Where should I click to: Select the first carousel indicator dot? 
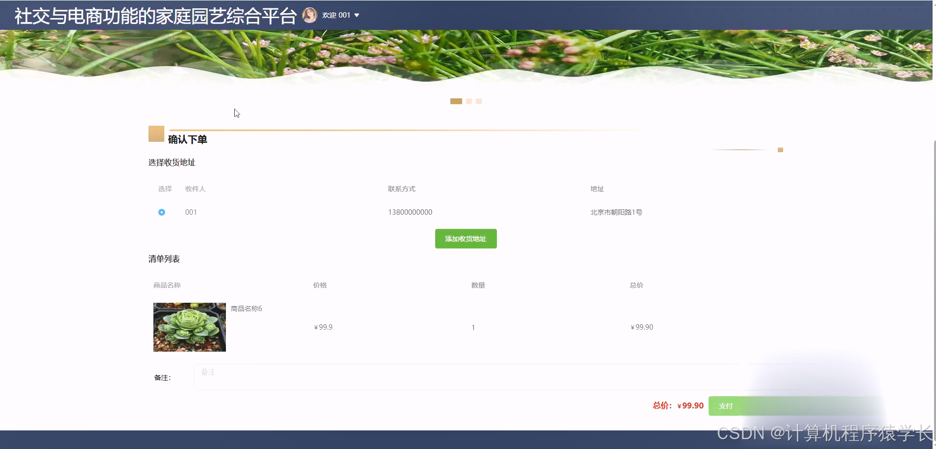pyautogui.click(x=456, y=101)
